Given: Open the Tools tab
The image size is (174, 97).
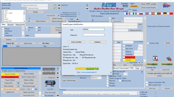Looking at the screenshot, I should pos(137,68).
